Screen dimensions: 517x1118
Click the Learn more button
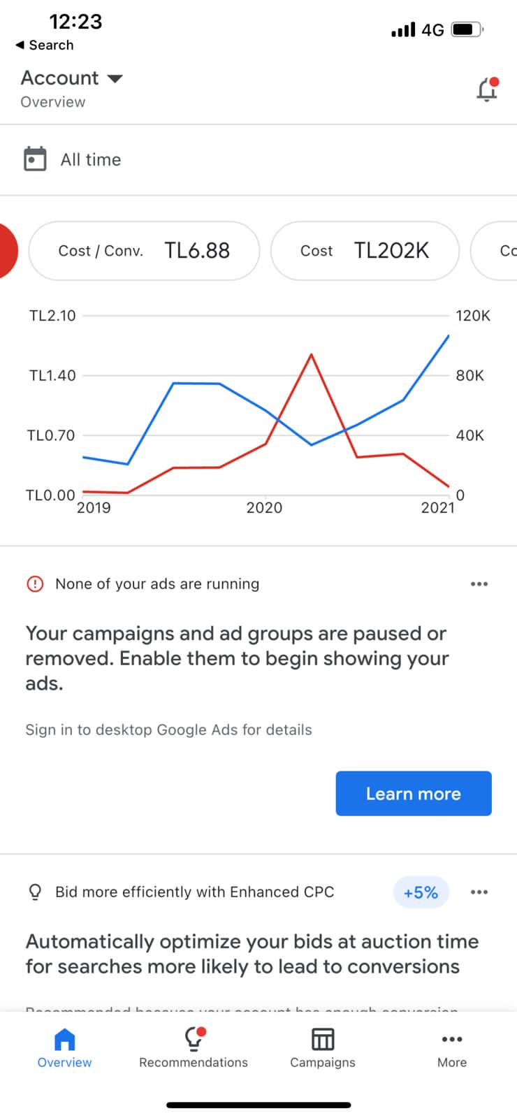pyautogui.click(x=414, y=793)
